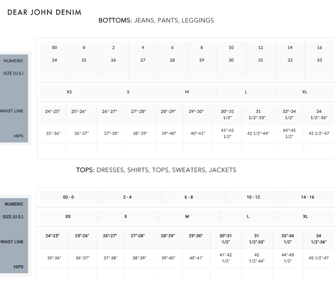Select XS in the bottoms size row

pos(69,92)
